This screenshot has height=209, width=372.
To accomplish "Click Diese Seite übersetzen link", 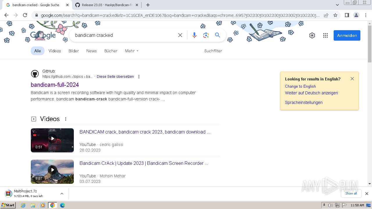I will [x=115, y=77].
